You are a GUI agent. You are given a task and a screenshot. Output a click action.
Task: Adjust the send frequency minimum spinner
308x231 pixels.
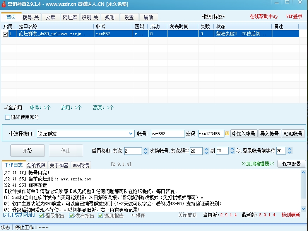[205, 151]
